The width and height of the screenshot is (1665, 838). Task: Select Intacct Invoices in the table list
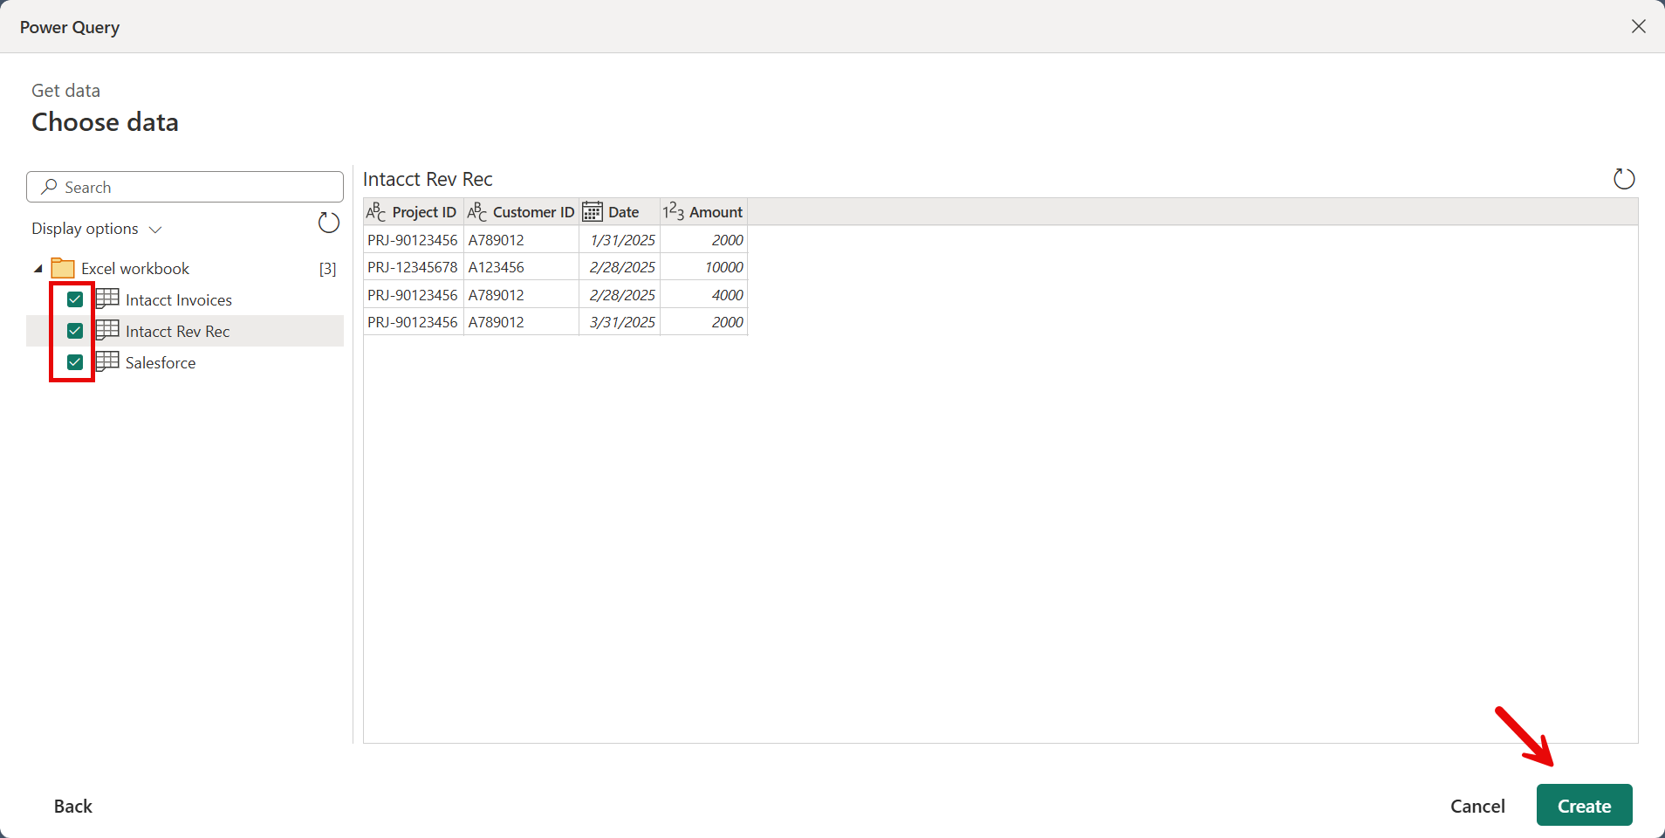click(178, 299)
